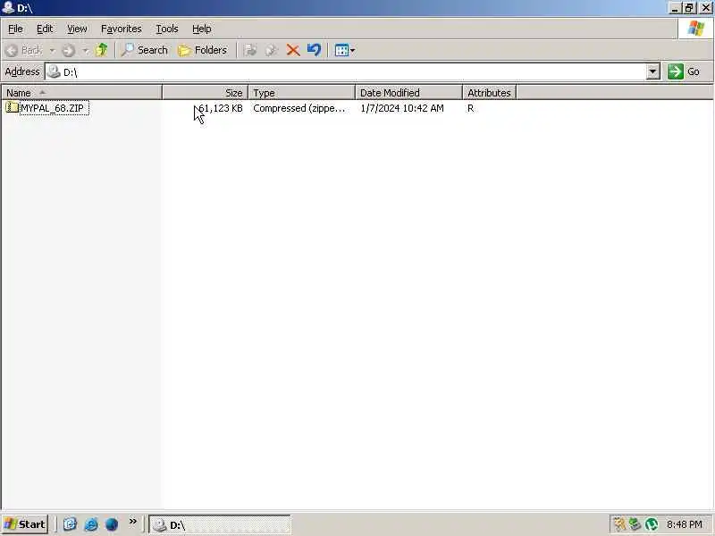715x536 pixels.
Task: Click the drive icon in Address bar
Action: [55, 71]
